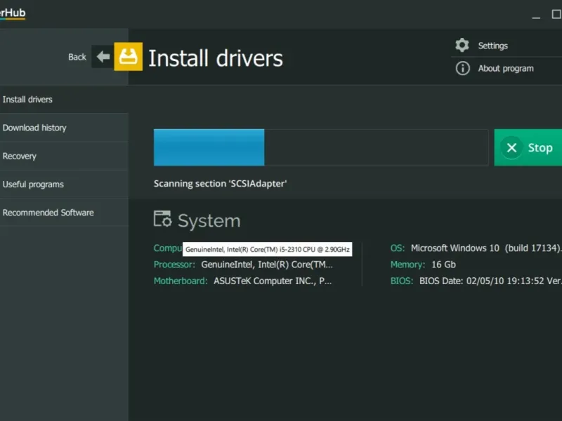Click the yellow Install drivers icon
This screenshot has height=421, width=562.
point(129,57)
